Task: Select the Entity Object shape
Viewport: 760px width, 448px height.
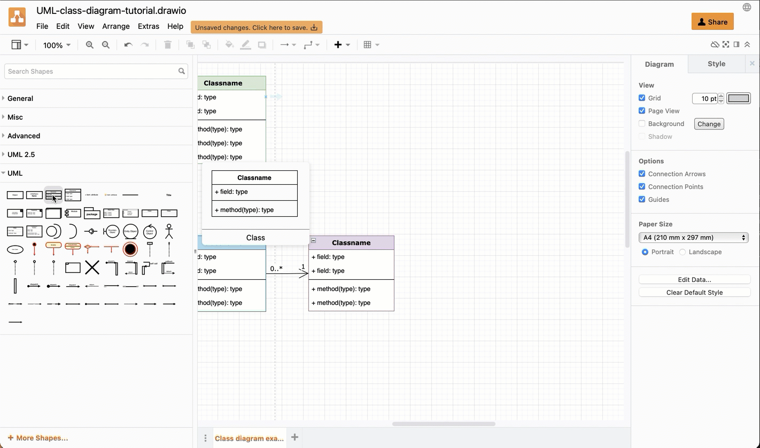Action: click(130, 231)
